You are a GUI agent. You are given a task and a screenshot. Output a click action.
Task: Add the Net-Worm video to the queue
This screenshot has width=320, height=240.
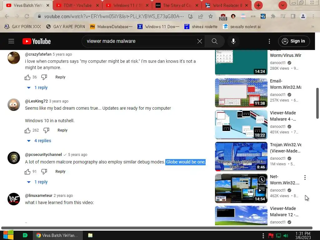[x=262, y=190]
